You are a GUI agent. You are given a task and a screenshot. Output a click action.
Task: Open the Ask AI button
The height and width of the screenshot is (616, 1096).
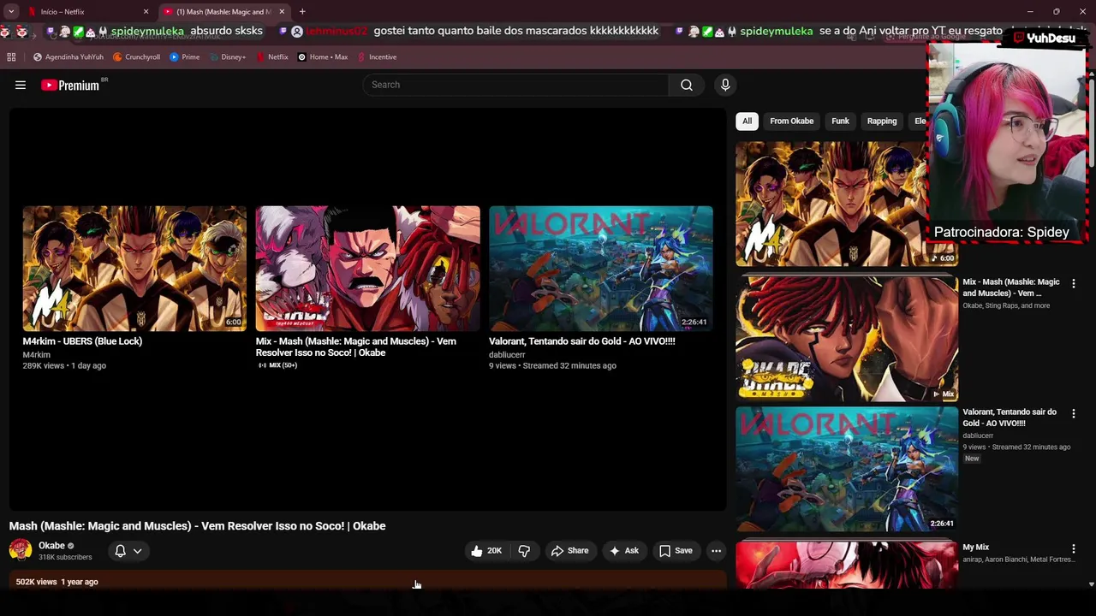coord(623,551)
